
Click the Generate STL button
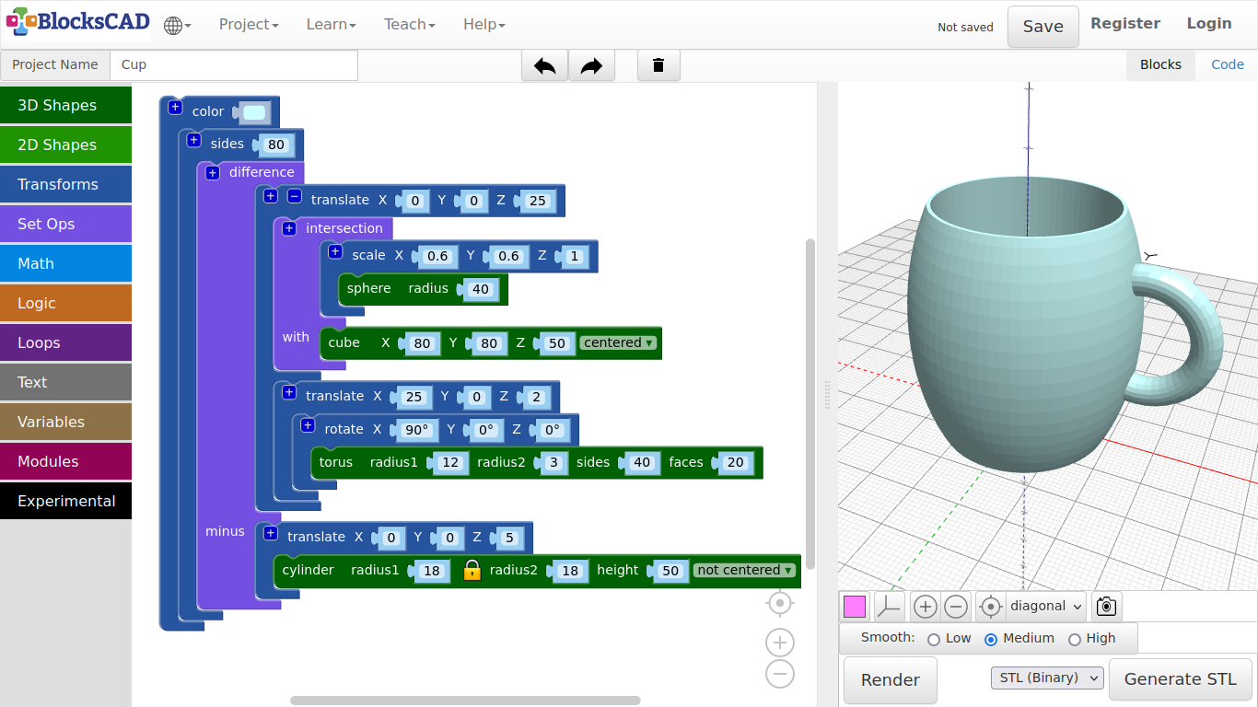(x=1180, y=679)
